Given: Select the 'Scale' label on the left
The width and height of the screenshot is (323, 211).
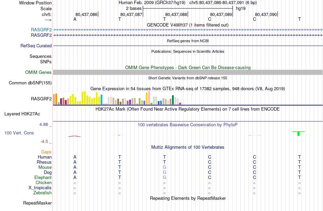Looking at the screenshot, I should (x=46, y=9).
